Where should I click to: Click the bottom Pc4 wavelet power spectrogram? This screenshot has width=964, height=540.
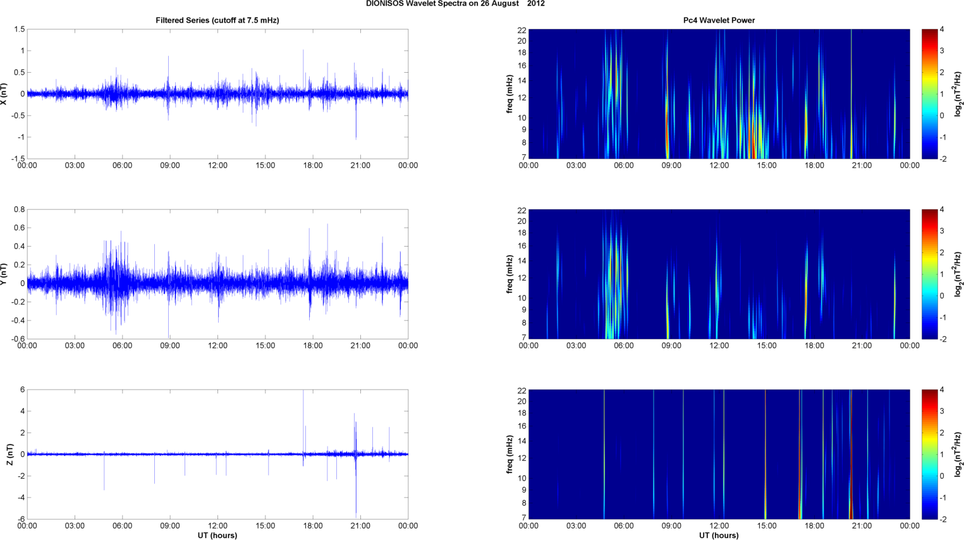719,454
